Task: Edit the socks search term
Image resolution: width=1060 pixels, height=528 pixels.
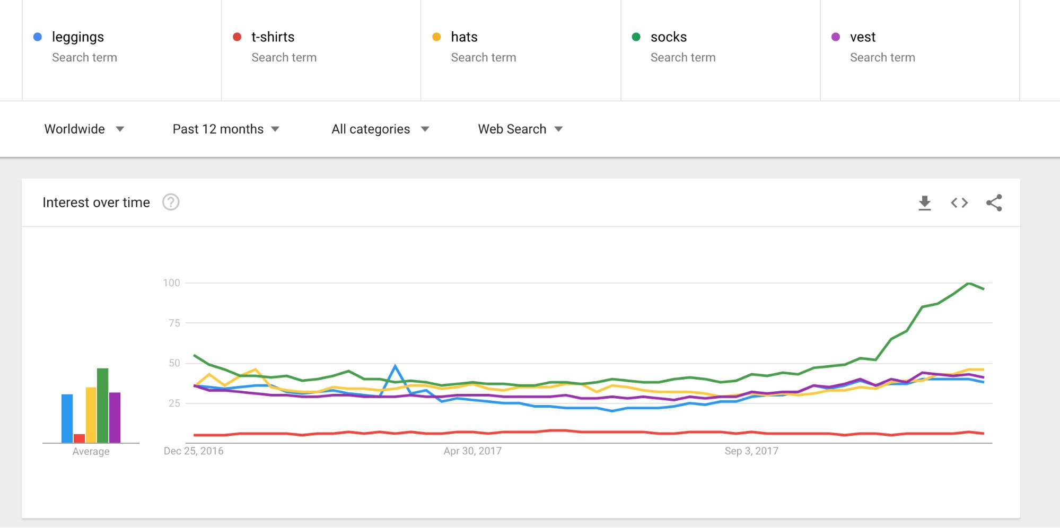Action: coord(721,50)
